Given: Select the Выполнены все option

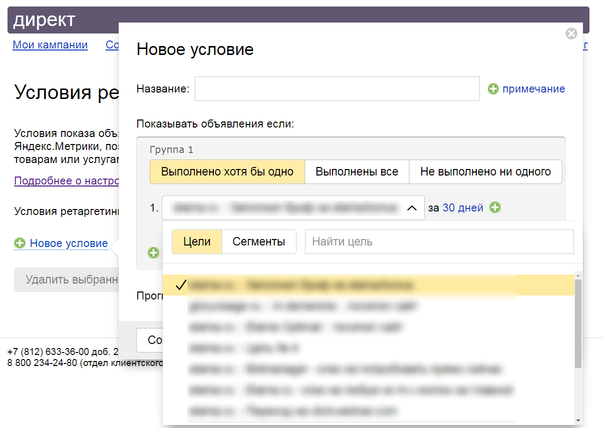Looking at the screenshot, I should (x=357, y=172).
